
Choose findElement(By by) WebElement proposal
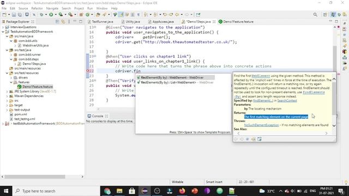pos(176,77)
